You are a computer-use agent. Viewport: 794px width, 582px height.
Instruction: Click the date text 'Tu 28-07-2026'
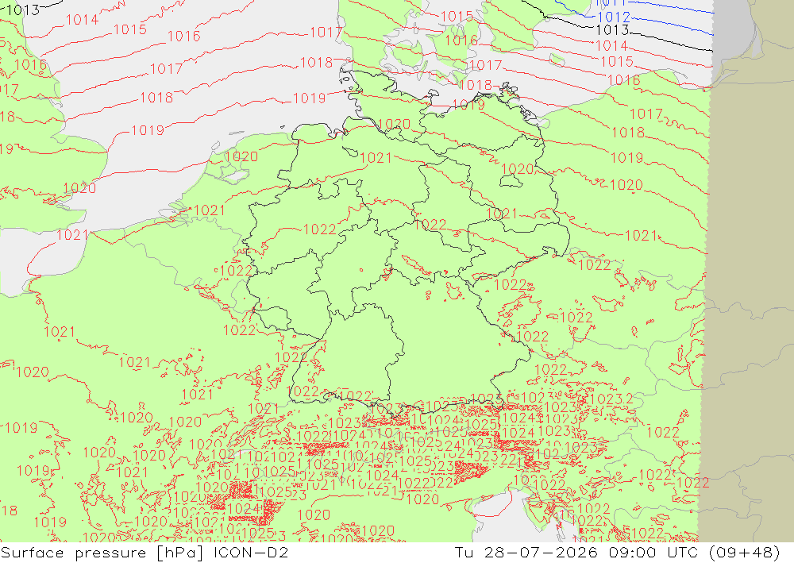point(526,552)
